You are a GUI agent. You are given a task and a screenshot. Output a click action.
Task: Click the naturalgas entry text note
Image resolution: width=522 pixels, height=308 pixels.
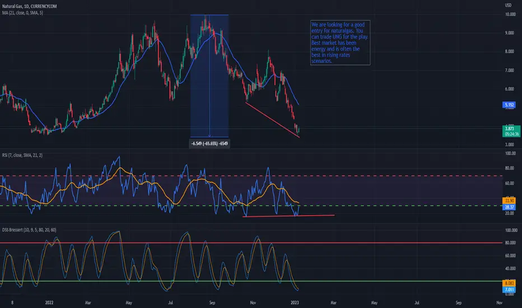(x=340, y=43)
